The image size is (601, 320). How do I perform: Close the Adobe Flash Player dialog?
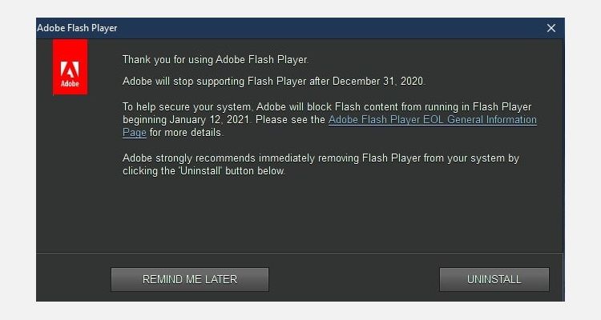551,28
